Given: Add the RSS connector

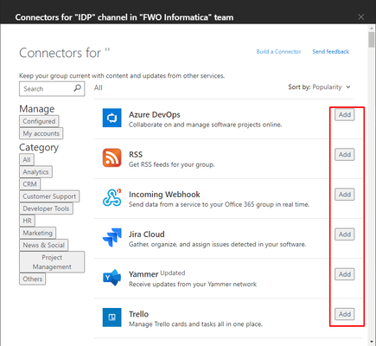Looking at the screenshot, I should 345,155.
